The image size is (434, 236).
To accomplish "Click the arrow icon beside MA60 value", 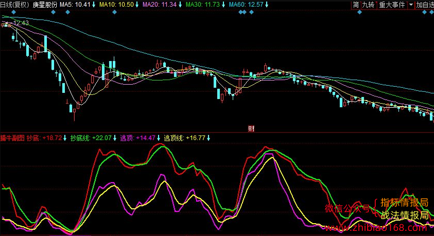I will point(267,5).
